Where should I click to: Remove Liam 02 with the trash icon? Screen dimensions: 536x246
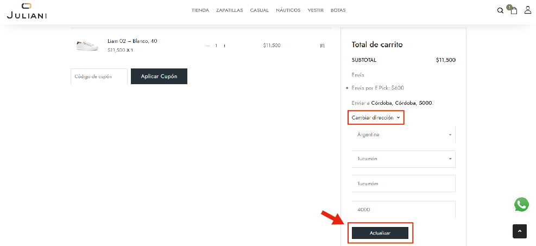pos(322,46)
